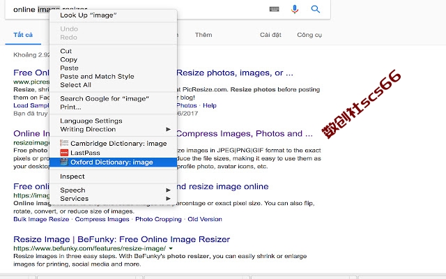Open the Photo Cropping sitelink
The image size is (446, 279).
158,219
